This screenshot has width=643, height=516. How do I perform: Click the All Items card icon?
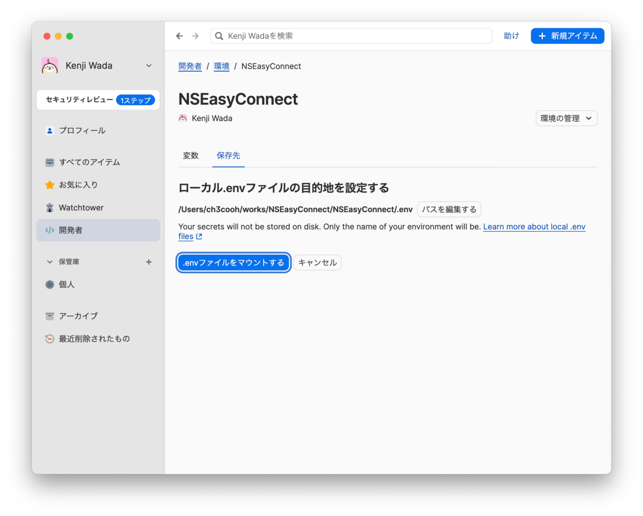click(x=50, y=162)
